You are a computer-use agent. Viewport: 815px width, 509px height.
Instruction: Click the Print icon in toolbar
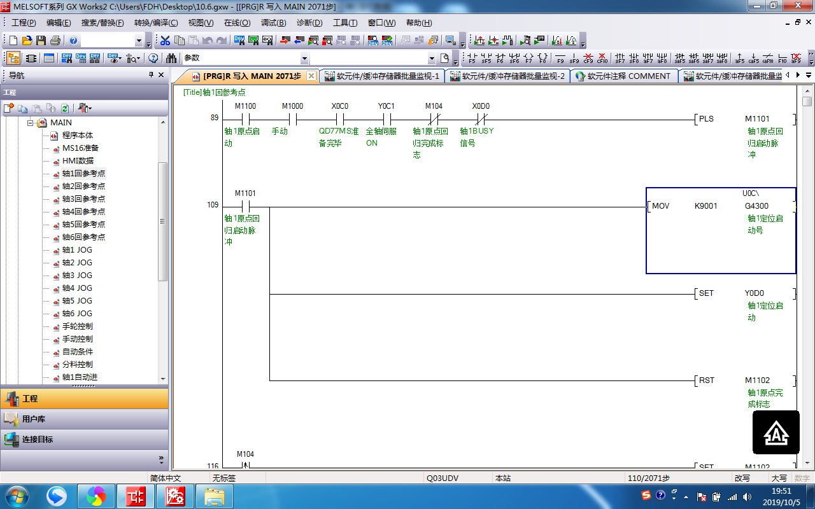pyautogui.click(x=55, y=41)
